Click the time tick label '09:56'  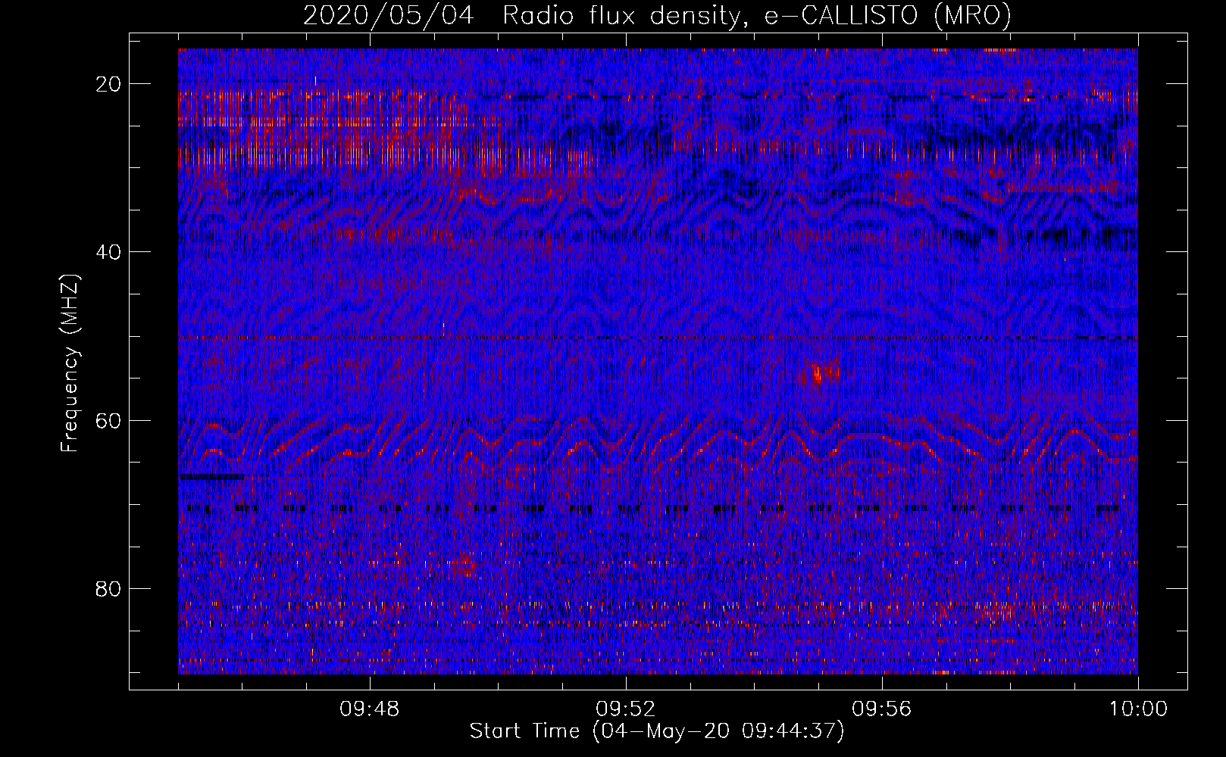pyautogui.click(x=882, y=709)
